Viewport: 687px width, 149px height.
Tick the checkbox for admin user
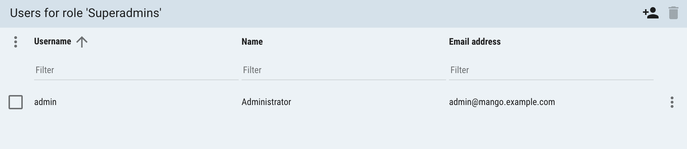pos(16,102)
